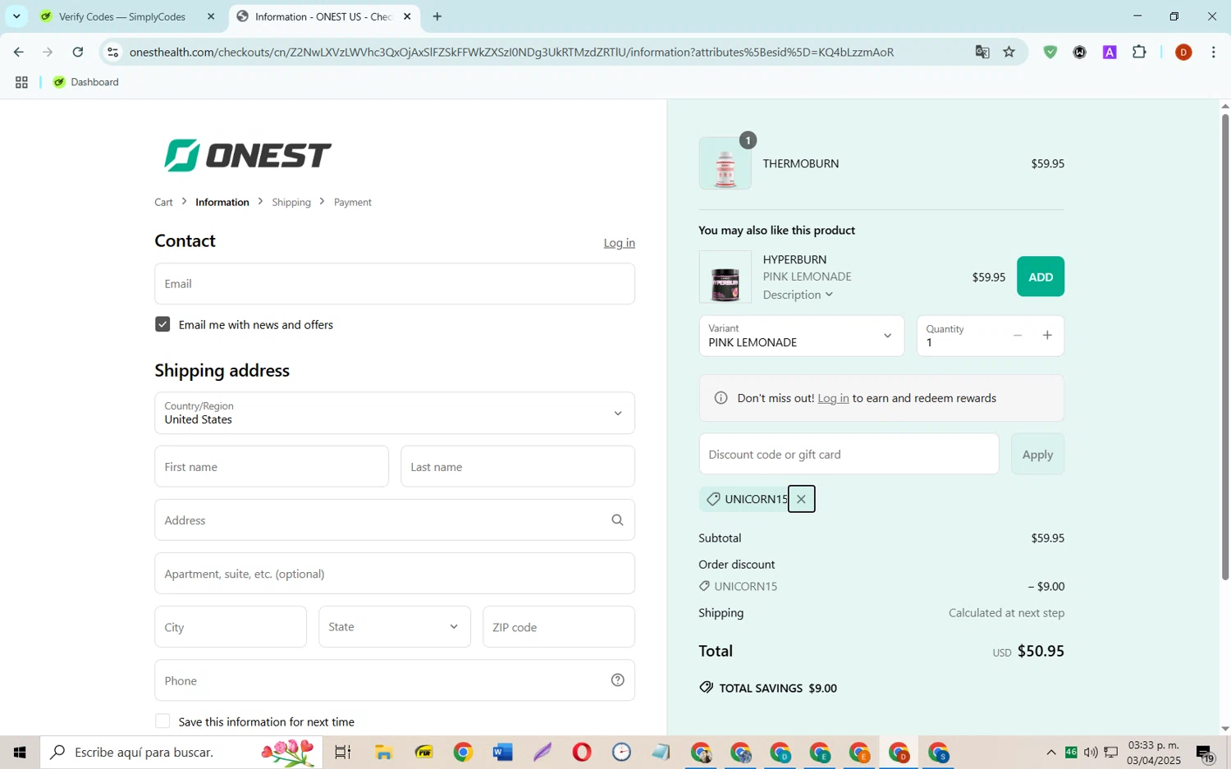This screenshot has width=1231, height=769.
Task: Click the ZIP code field
Action: [559, 627]
